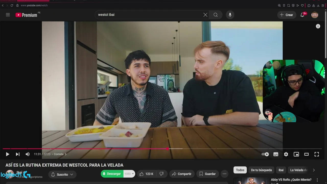
Task: Switch to miniplayer mode
Action: [296, 154]
